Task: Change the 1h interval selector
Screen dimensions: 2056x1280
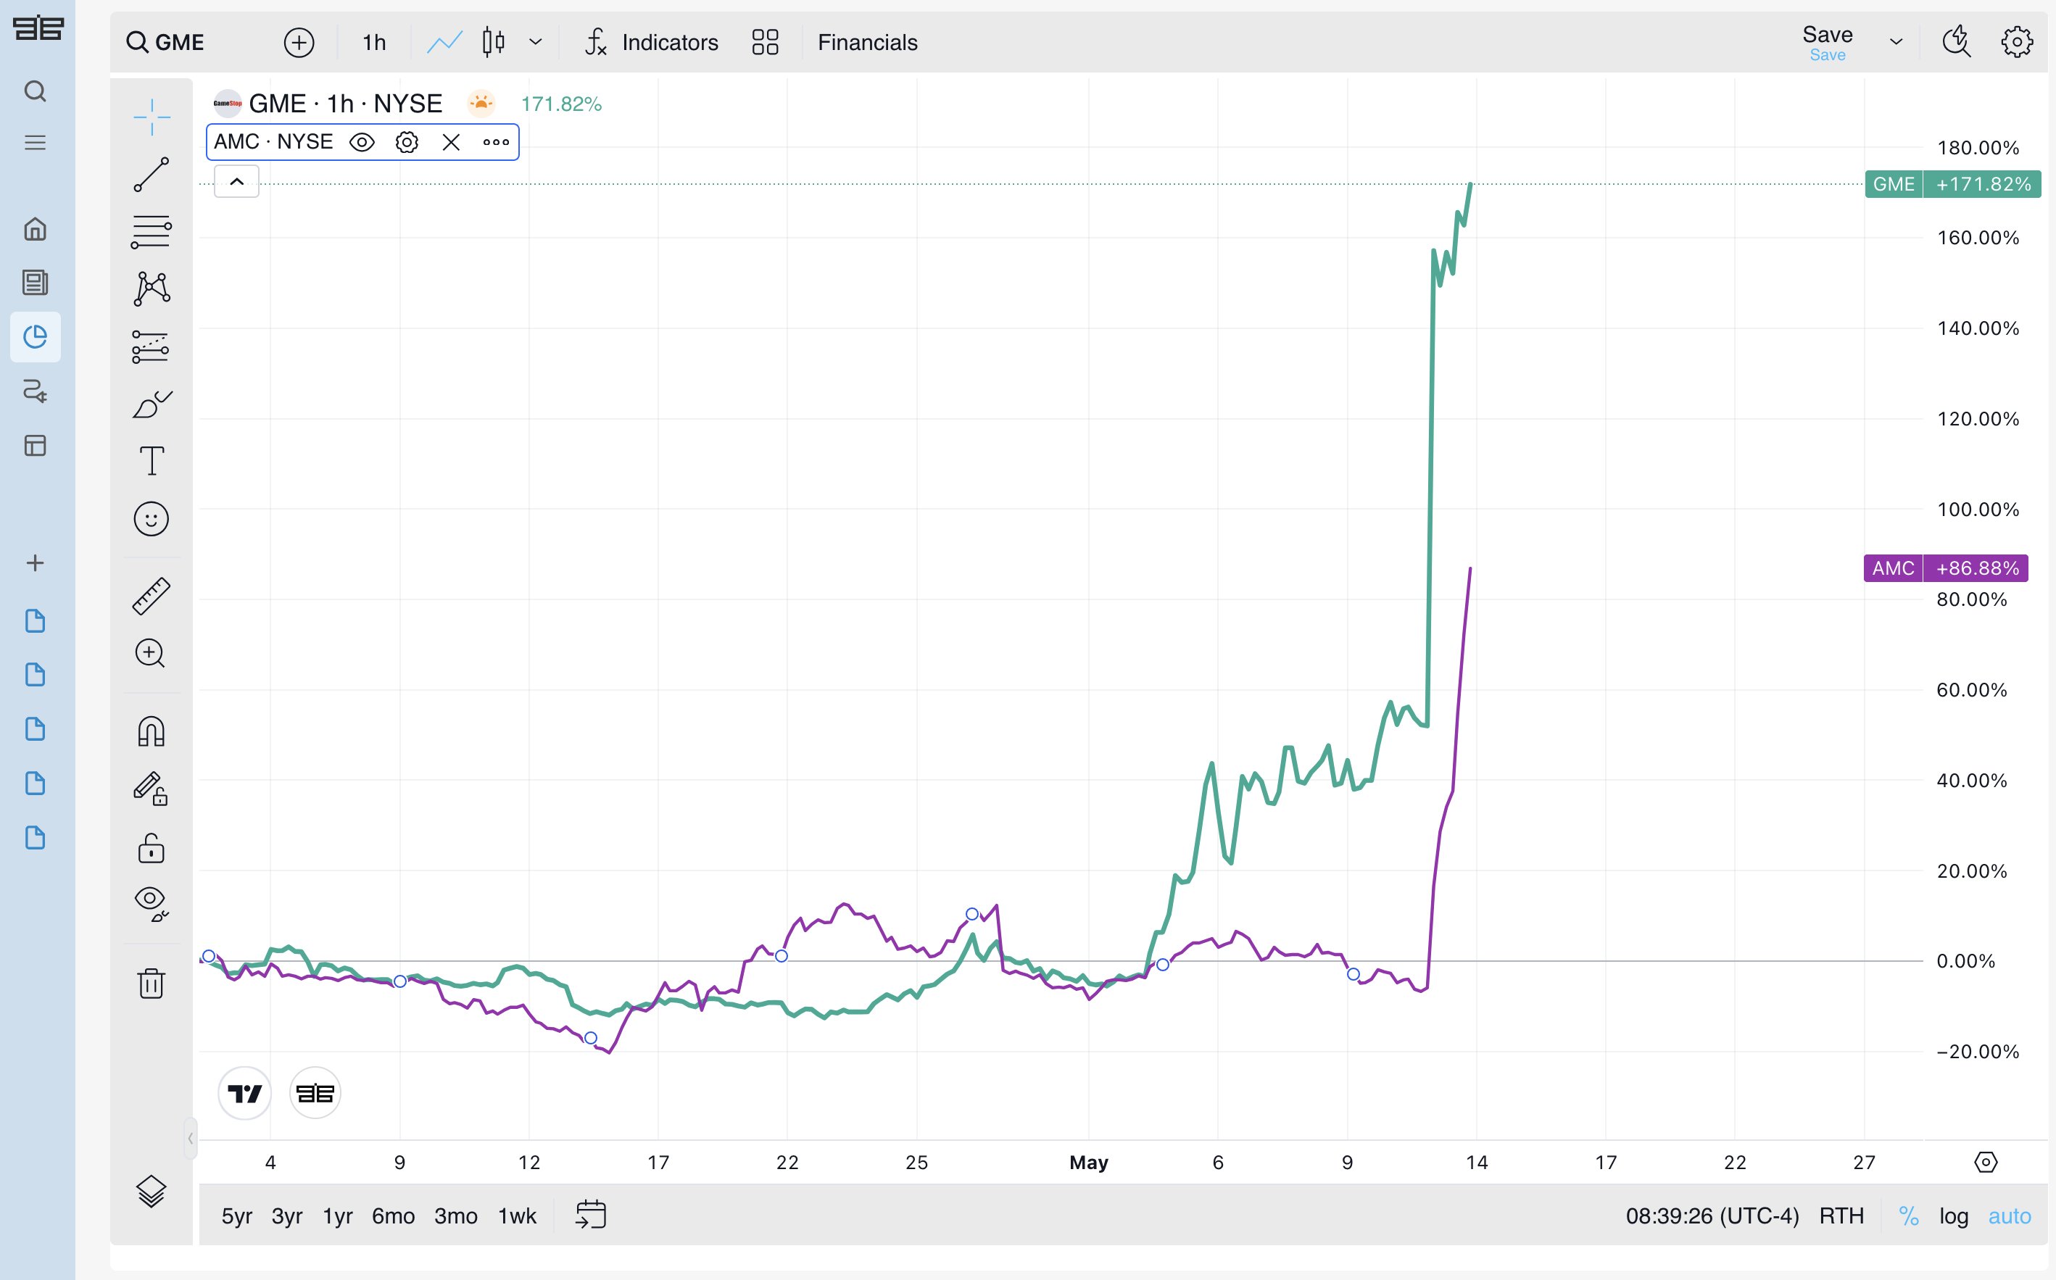Action: (374, 42)
